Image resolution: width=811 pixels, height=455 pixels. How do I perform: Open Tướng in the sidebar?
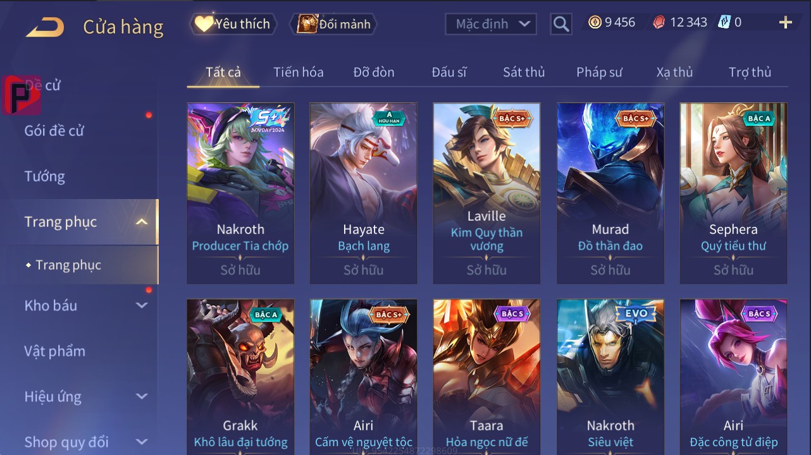(45, 176)
